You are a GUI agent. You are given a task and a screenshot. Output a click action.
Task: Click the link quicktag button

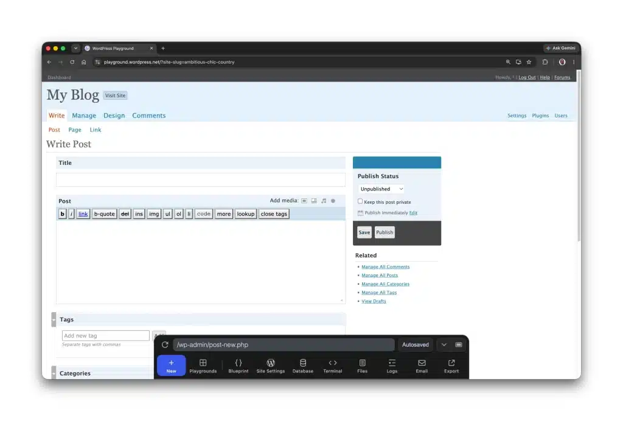point(83,214)
